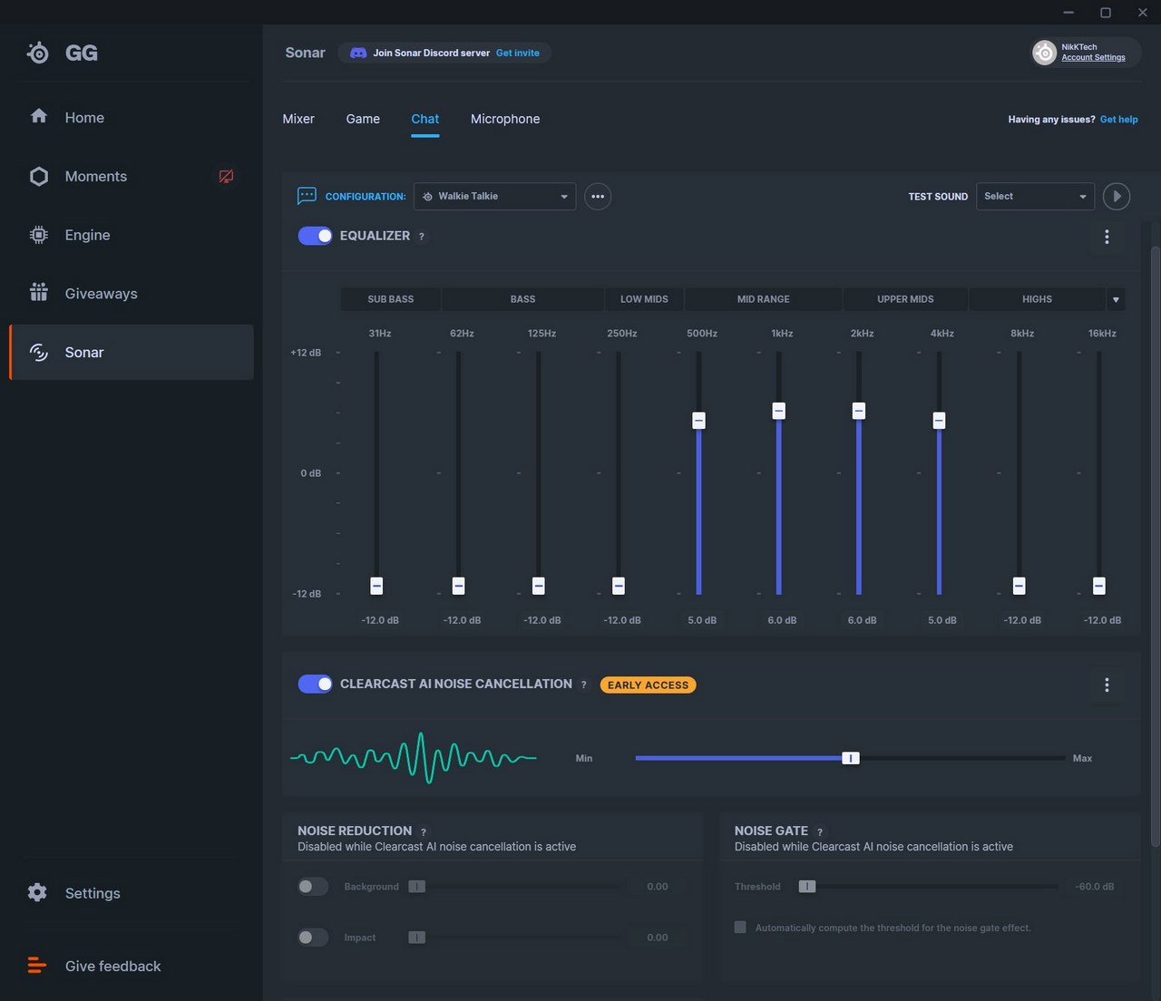Click the 8kHz equalizer slider handle
The width and height of the screenshot is (1161, 1001).
1019,586
